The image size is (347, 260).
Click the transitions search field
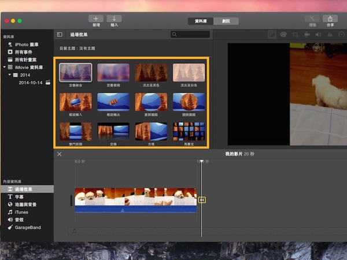tap(190, 35)
